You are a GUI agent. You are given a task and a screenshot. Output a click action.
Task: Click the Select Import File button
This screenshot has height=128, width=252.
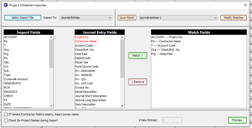coord(23,18)
